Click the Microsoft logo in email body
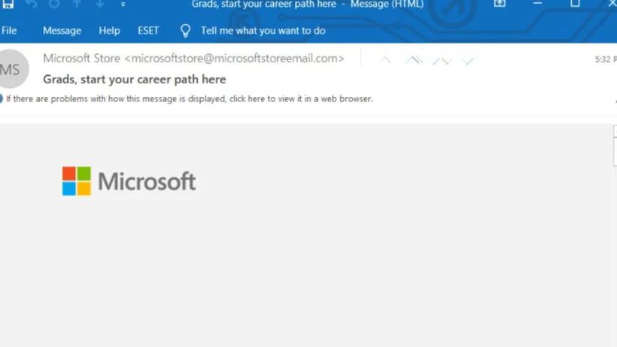 [129, 181]
